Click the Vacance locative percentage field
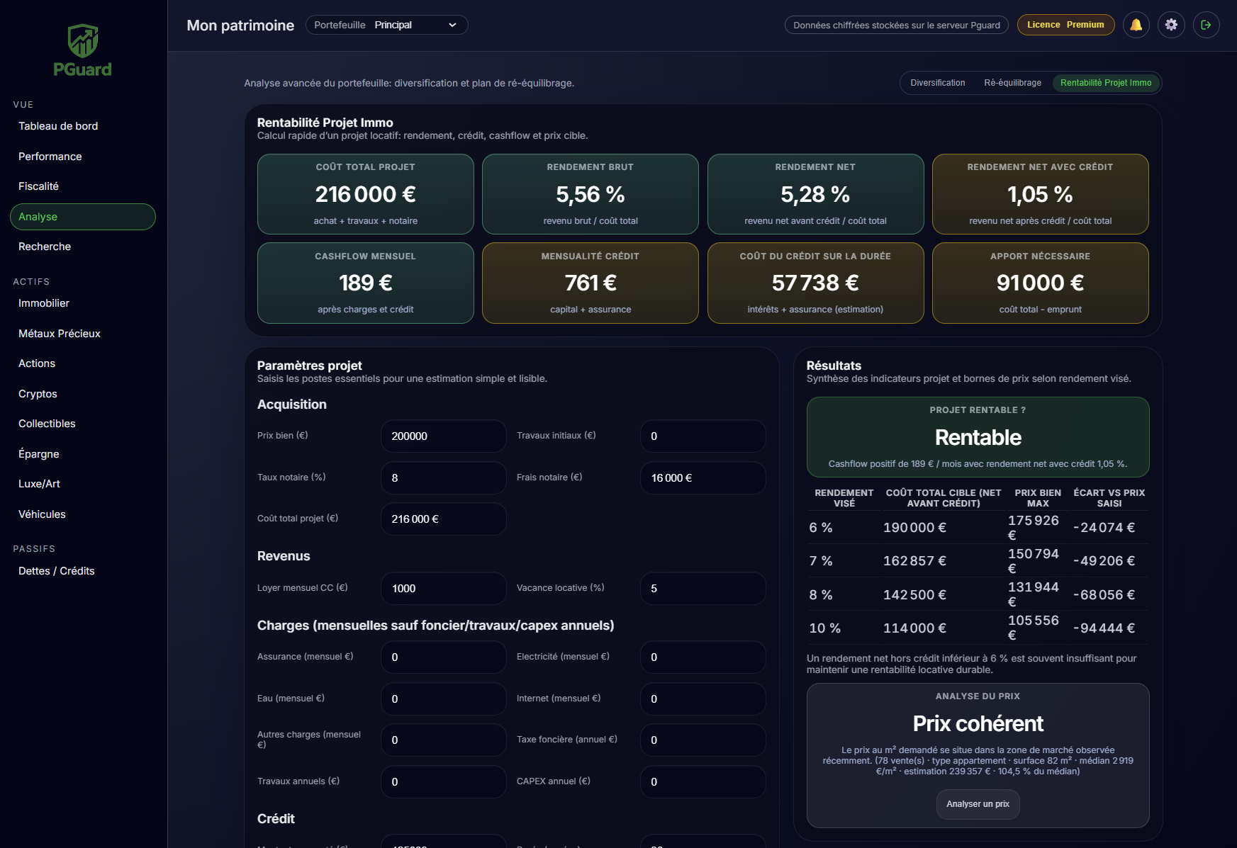 tap(702, 589)
